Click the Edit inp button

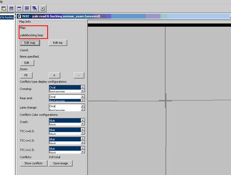point(58,43)
